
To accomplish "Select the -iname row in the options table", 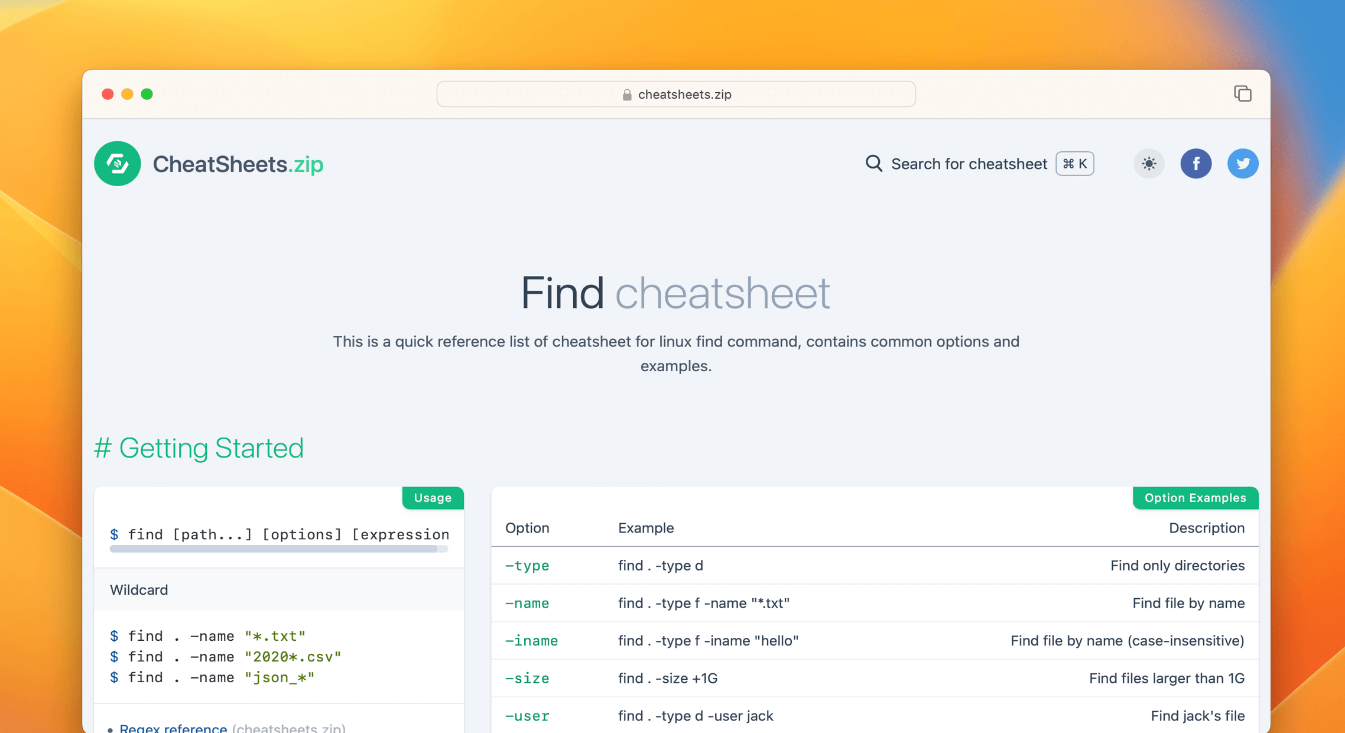I will pos(531,641).
